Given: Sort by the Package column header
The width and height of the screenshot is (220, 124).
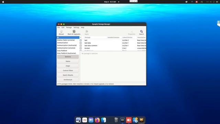Looking at the screenshot, I should 96,38.
